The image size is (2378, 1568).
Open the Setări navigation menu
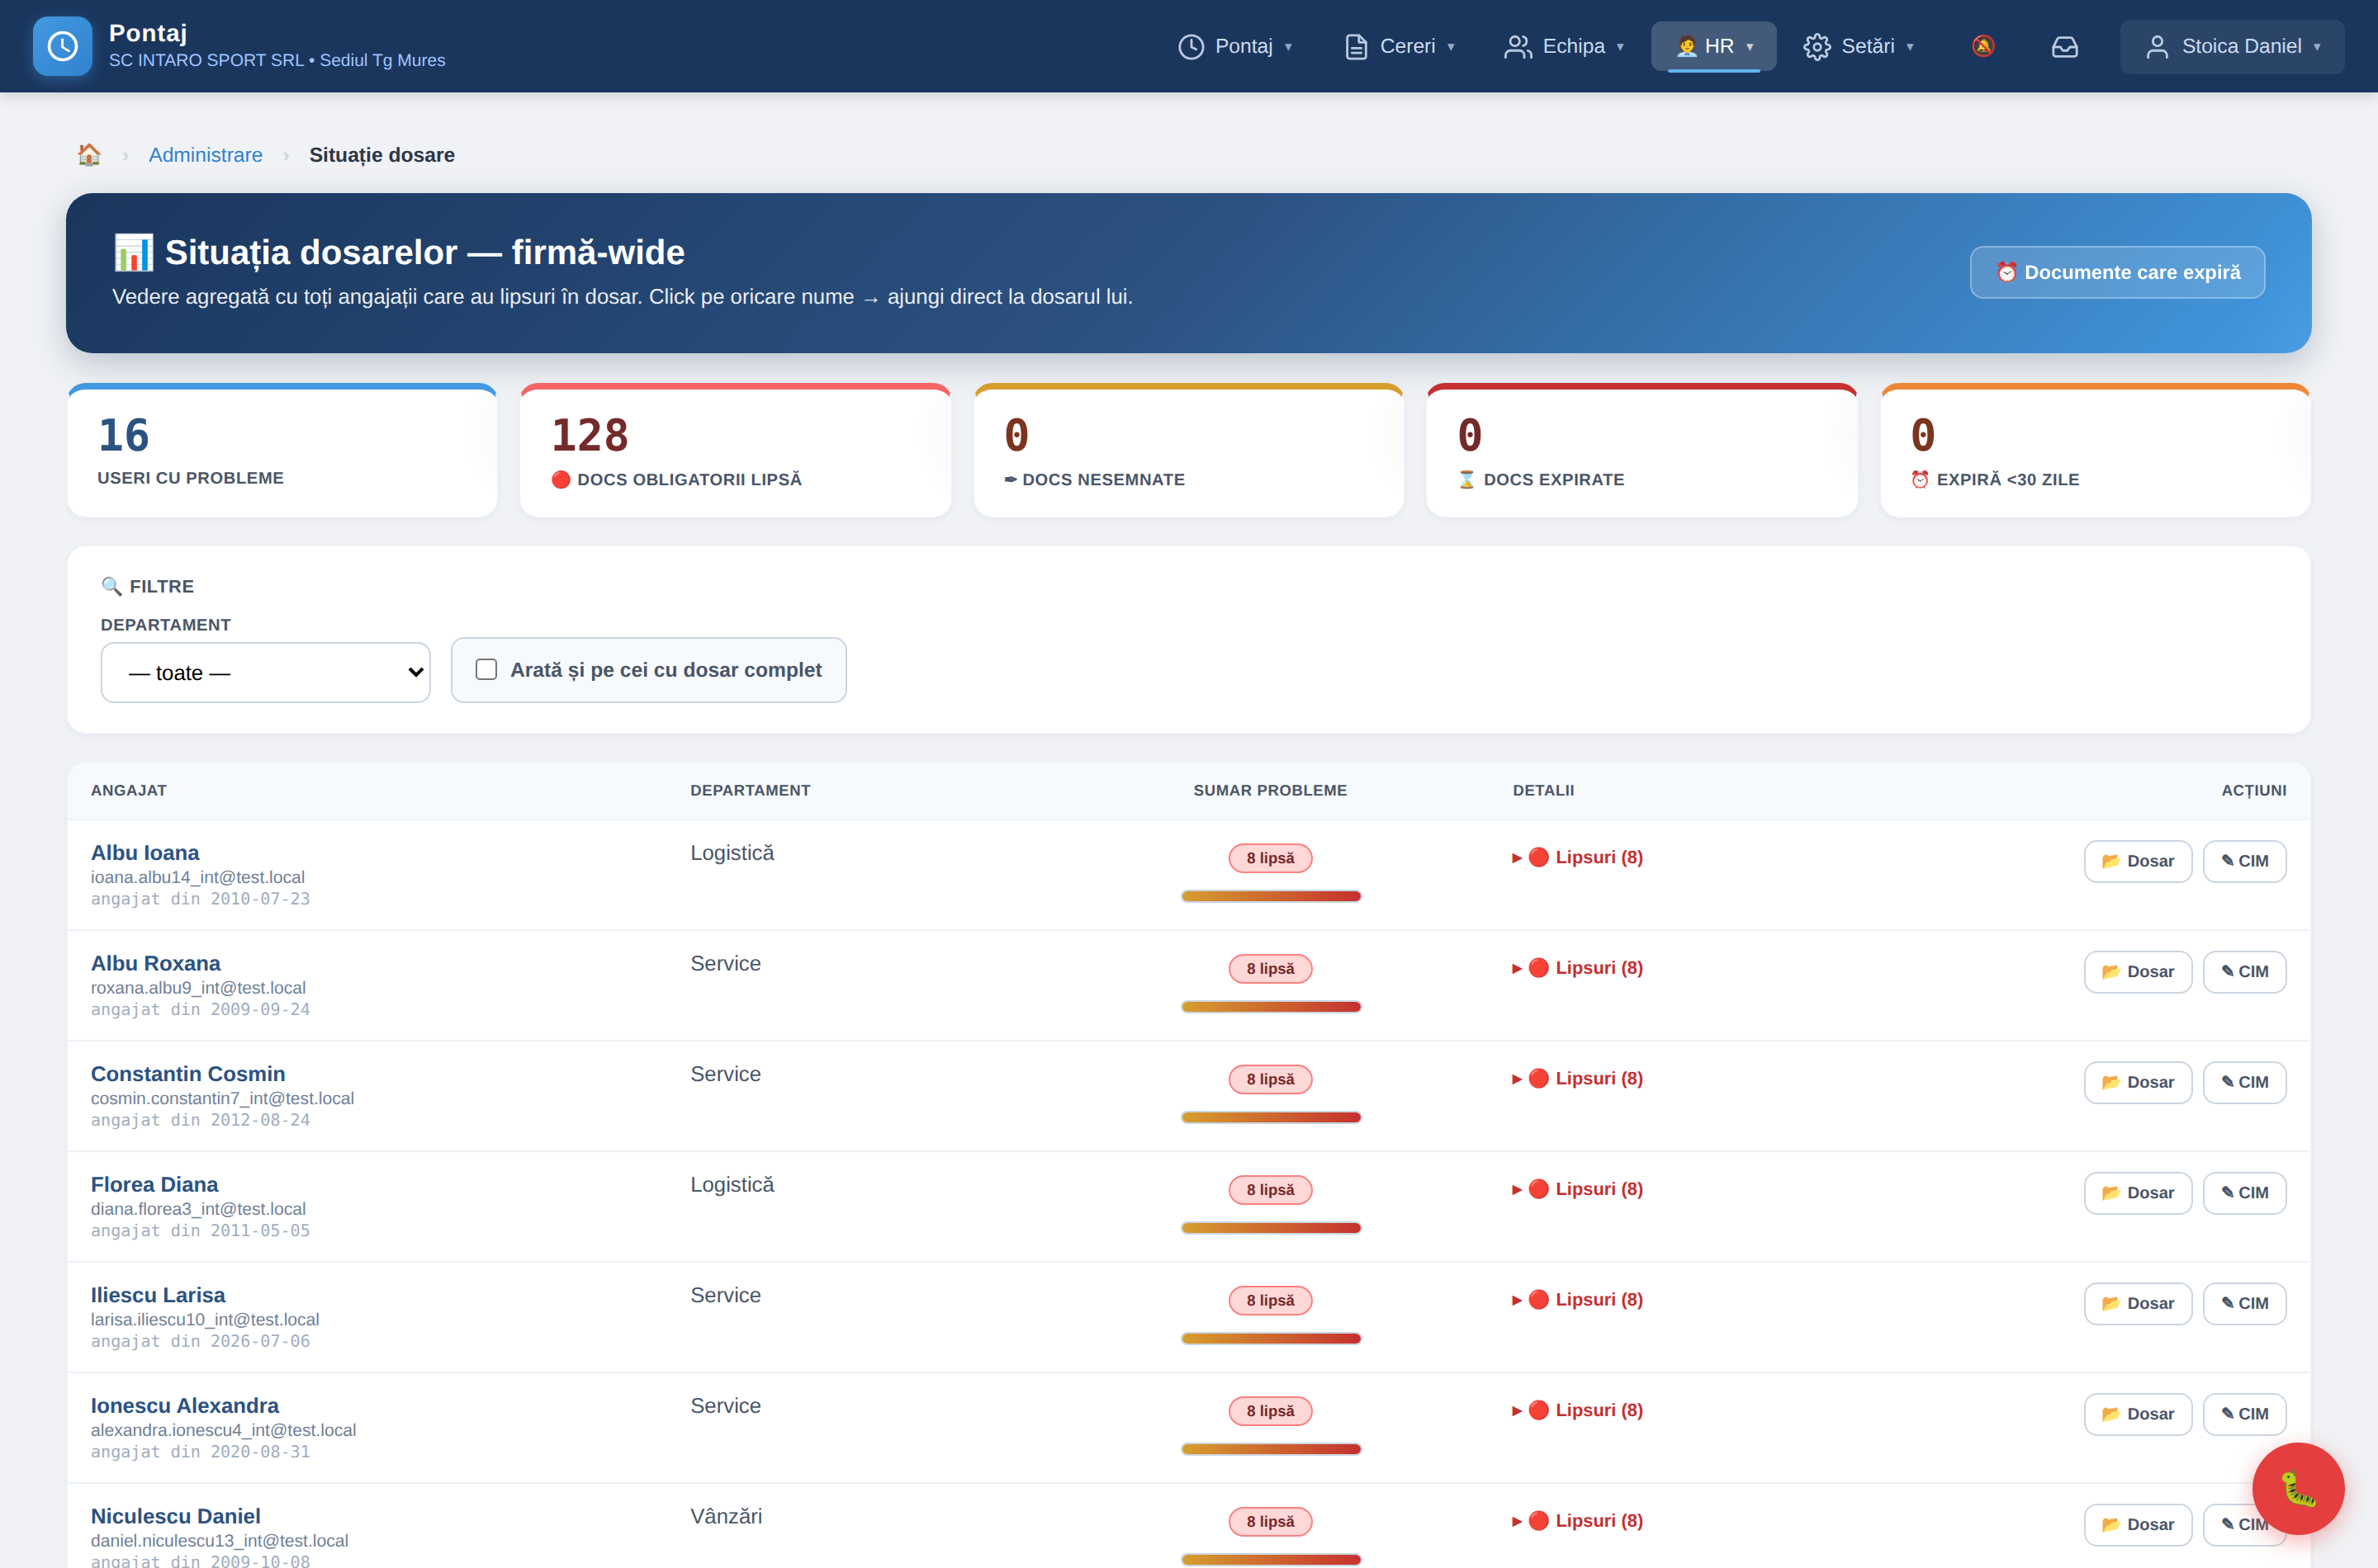coord(1859,46)
